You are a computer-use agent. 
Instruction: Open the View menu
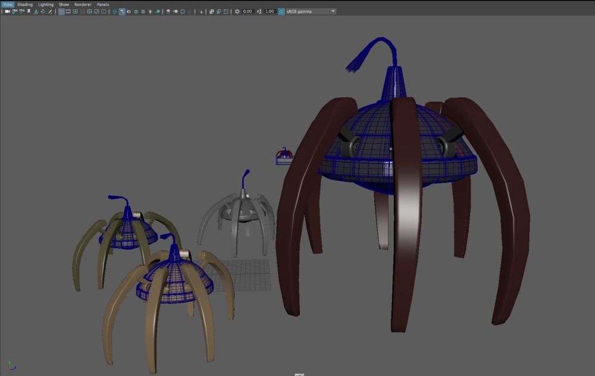(8, 4)
